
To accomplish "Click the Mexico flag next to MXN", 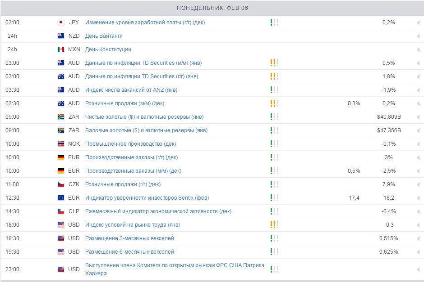I will 61,49.
